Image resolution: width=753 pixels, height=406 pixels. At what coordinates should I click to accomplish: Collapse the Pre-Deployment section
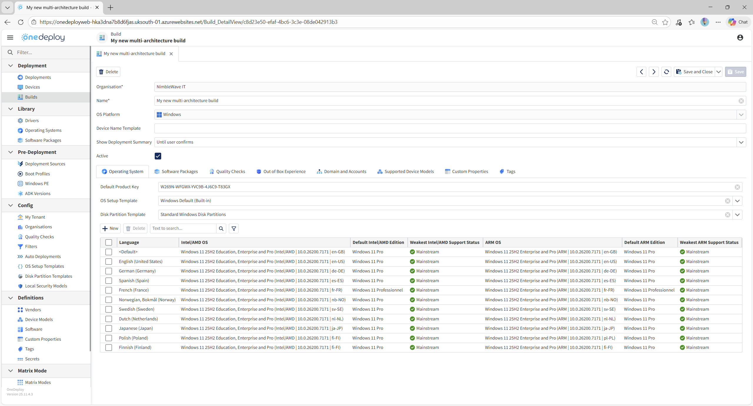click(x=11, y=152)
